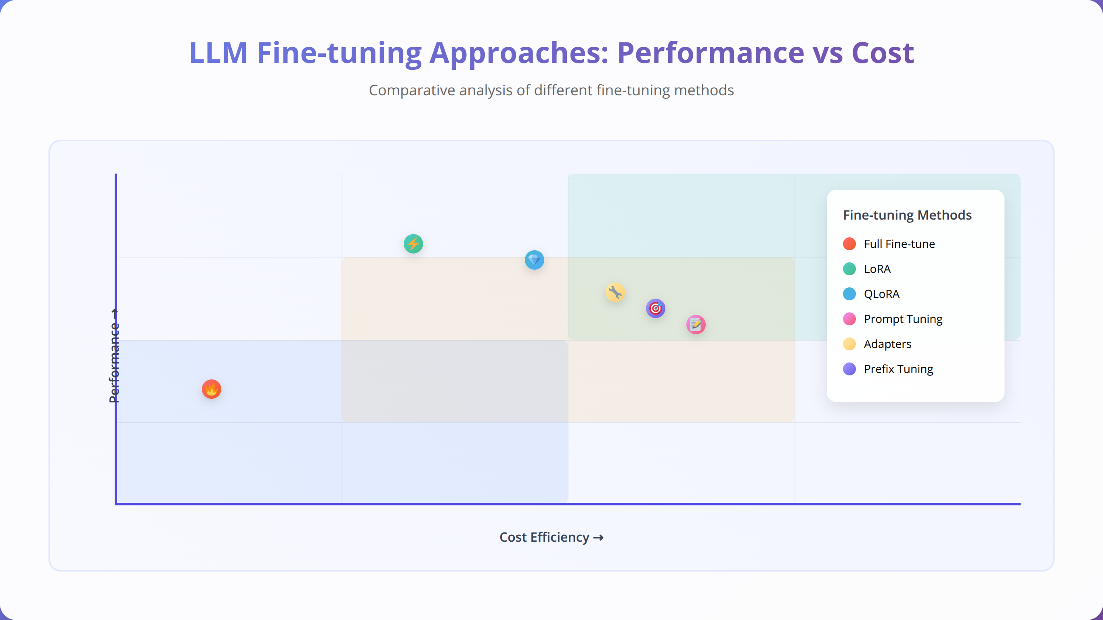Image resolution: width=1103 pixels, height=620 pixels.
Task: Click the red Full Fine-tune legend swatch
Action: 849,244
